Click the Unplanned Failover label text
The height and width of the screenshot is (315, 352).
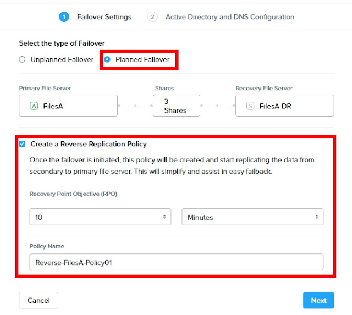coord(61,59)
